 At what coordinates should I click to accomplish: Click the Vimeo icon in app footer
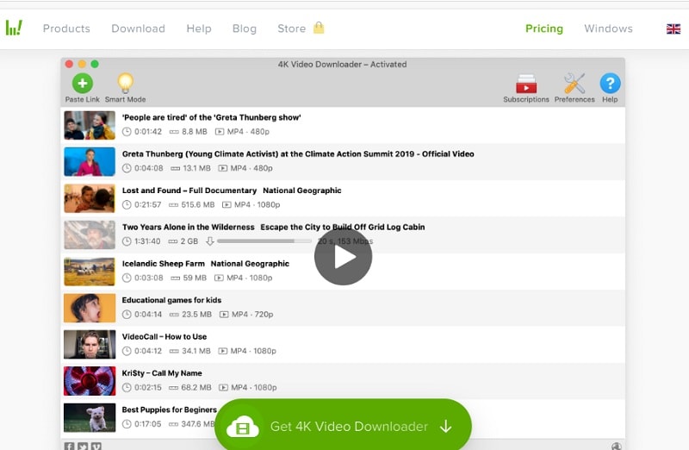[x=96, y=446]
